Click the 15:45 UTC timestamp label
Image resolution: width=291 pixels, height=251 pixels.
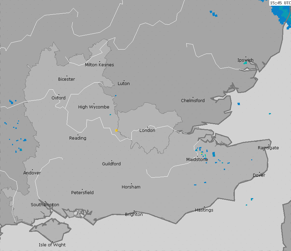click(280, 3)
